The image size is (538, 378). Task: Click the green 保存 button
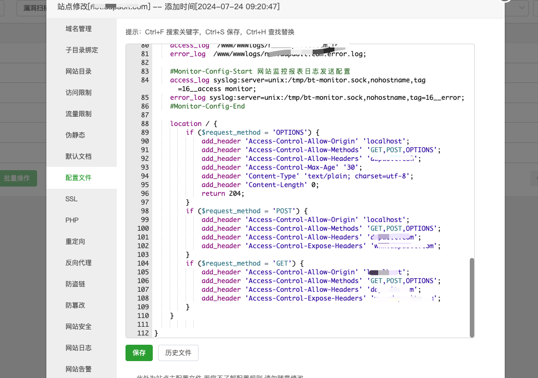click(139, 352)
